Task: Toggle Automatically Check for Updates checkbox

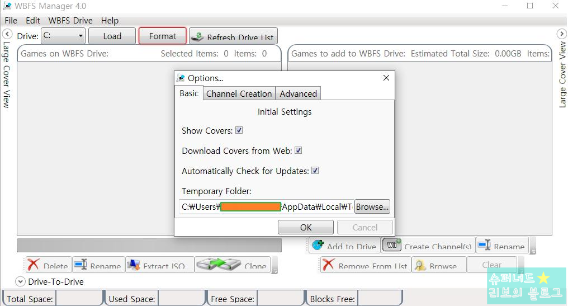Action: [315, 171]
